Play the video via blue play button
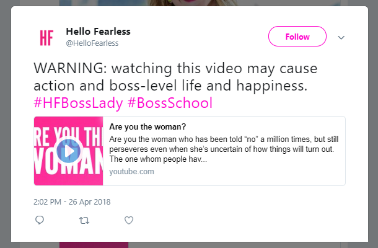378x248 pixels. [68, 151]
